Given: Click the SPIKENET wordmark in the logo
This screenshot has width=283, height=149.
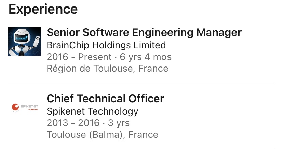Looking at the screenshot, I should tap(29, 106).
